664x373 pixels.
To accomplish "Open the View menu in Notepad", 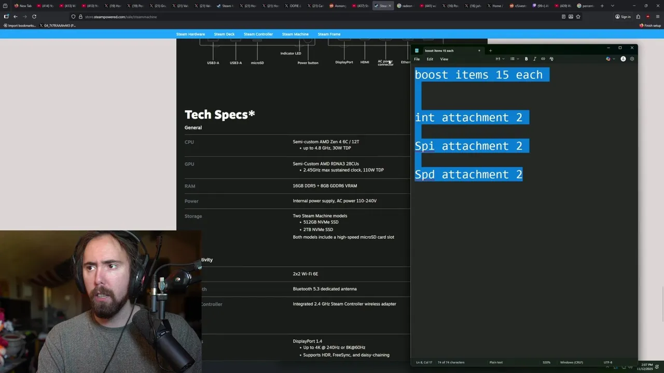I will pos(444,59).
